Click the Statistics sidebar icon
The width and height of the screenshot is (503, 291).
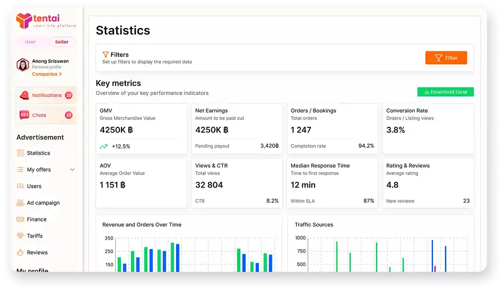coord(20,153)
